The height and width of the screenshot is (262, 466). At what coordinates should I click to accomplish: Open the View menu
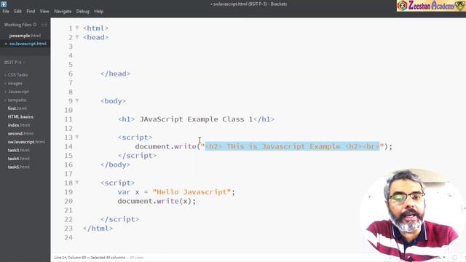click(x=44, y=12)
